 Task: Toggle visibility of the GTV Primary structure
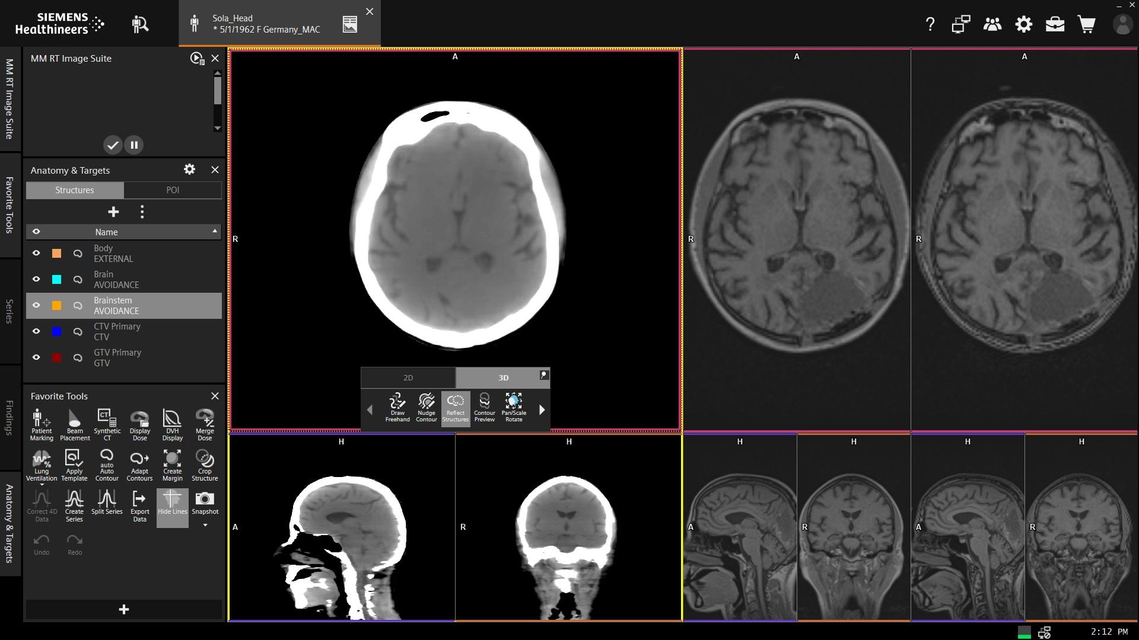pyautogui.click(x=36, y=358)
